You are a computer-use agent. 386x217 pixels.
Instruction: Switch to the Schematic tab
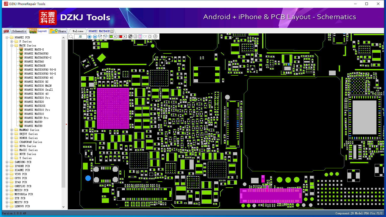pyautogui.click(x=15, y=31)
